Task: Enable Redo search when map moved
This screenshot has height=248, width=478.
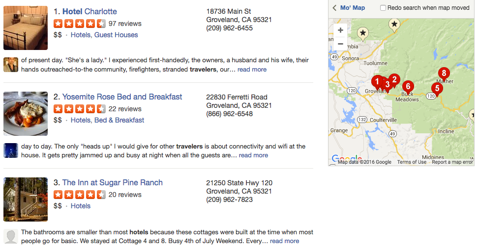Action: pyautogui.click(x=383, y=8)
